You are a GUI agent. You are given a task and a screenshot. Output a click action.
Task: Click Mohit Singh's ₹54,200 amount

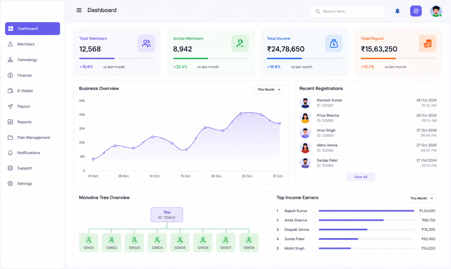pyautogui.click(x=428, y=248)
